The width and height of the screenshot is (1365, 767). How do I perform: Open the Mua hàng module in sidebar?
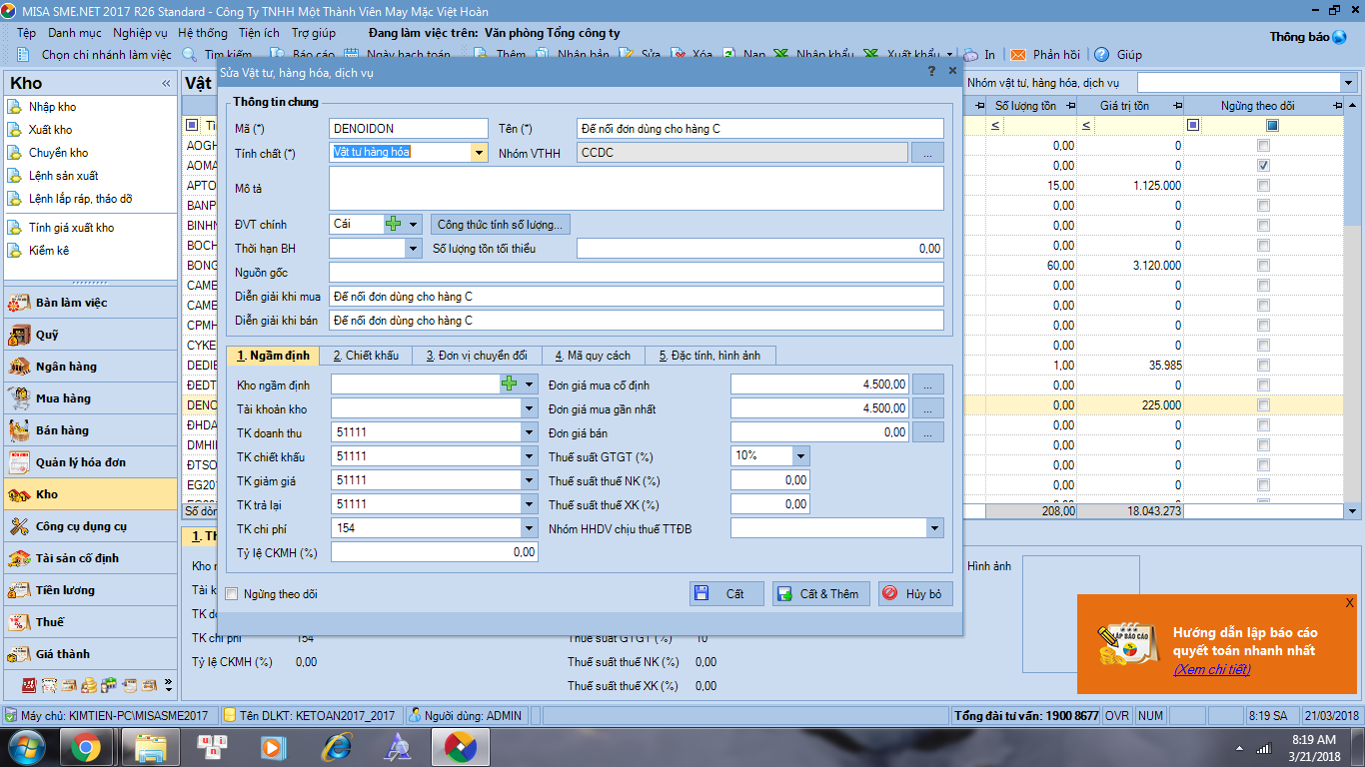(89, 398)
